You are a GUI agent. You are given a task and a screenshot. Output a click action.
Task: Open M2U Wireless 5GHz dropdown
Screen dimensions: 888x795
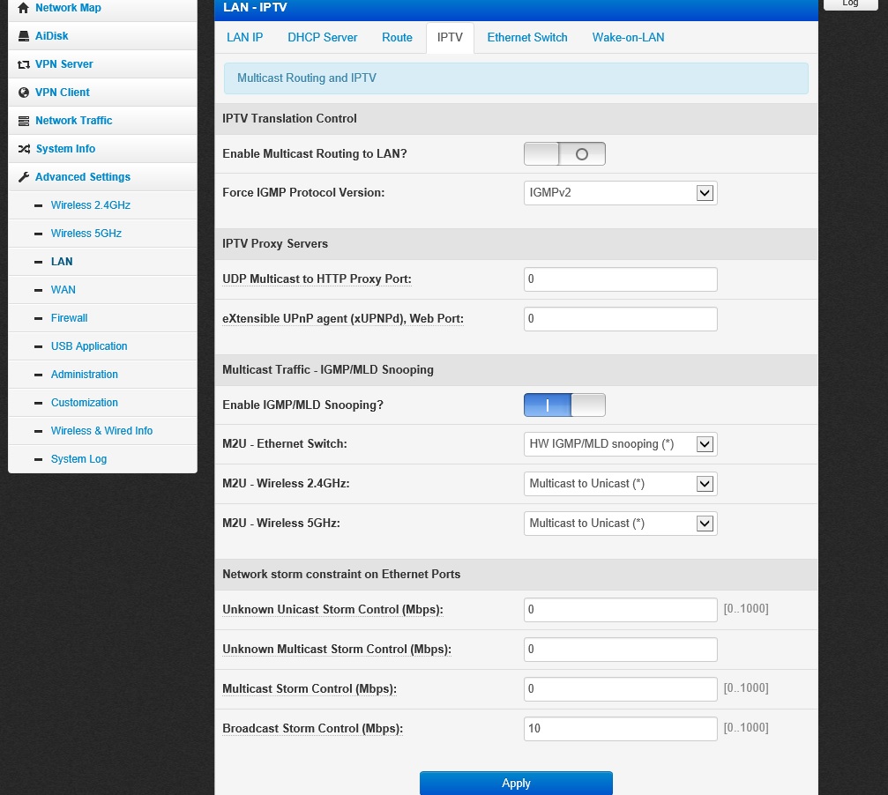coord(620,524)
